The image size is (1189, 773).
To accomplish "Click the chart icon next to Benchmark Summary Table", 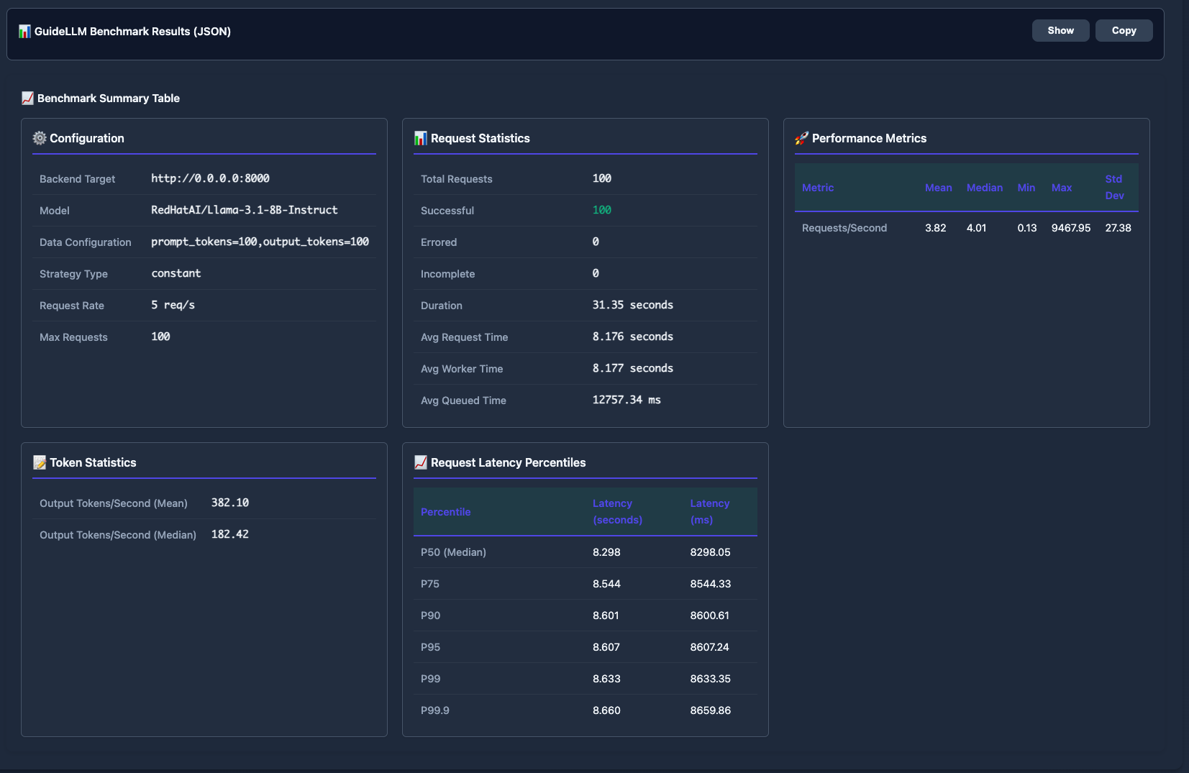I will coord(27,99).
